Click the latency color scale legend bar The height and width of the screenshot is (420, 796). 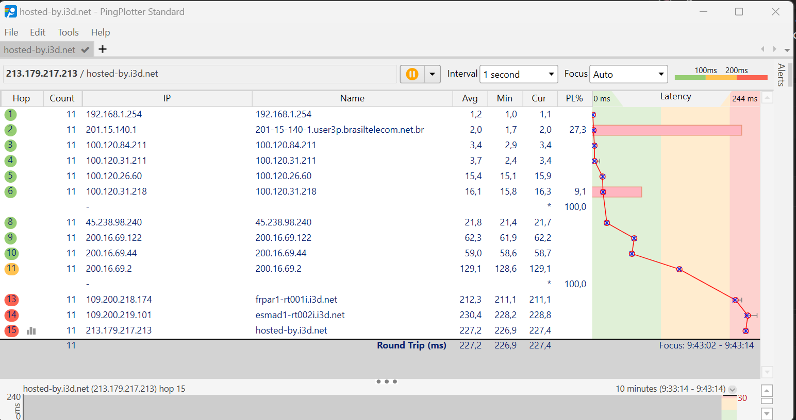pos(721,77)
